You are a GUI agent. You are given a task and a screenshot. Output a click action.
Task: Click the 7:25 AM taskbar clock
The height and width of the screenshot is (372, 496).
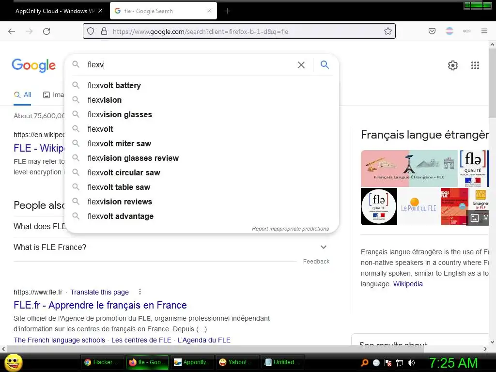tap(453, 363)
